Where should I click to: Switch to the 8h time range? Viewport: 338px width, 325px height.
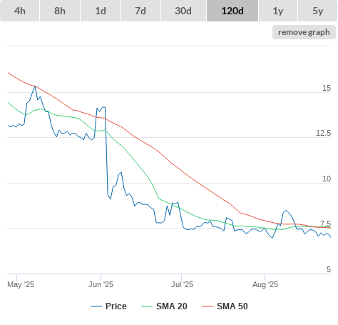[60, 11]
